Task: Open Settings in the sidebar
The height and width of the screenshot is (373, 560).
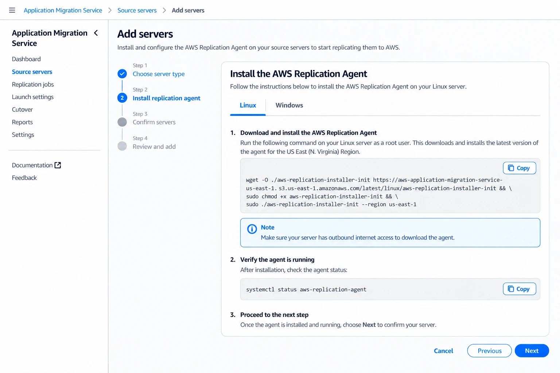Action: [x=23, y=135]
